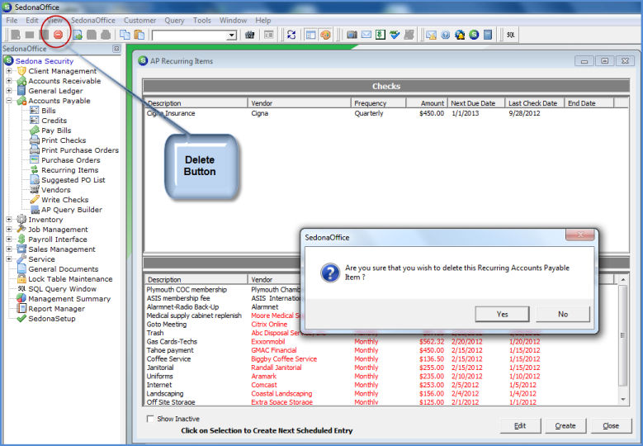The image size is (643, 446).
Task: Select Recurring Items in the tree
Action: [x=69, y=170]
